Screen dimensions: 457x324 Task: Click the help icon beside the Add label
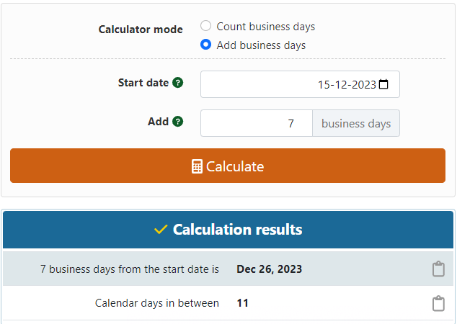178,122
